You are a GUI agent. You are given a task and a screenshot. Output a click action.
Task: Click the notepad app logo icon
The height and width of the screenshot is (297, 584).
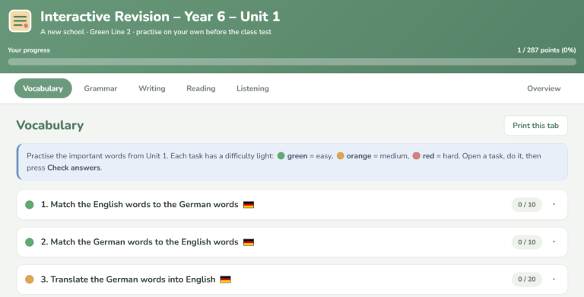click(x=20, y=21)
